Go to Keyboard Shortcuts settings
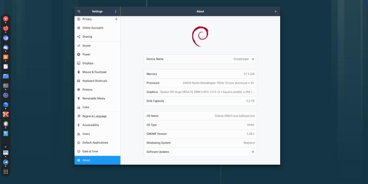The width and height of the screenshot is (368, 184). click(95, 81)
